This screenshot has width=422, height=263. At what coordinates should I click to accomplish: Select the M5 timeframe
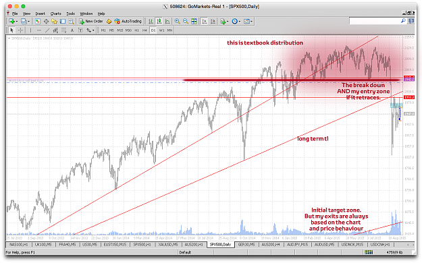point(111,30)
